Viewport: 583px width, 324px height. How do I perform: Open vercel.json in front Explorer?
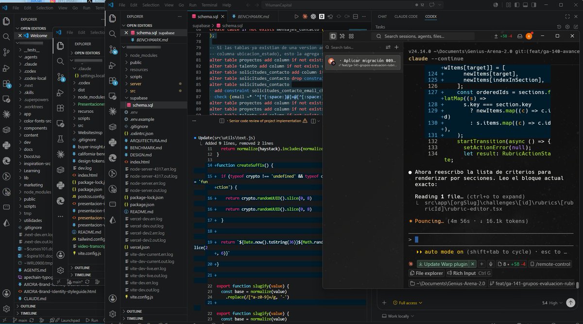[x=139, y=247]
